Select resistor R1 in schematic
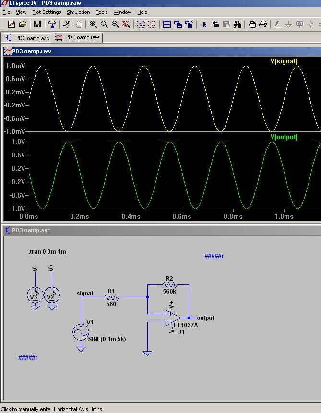Screen dimensions: 321x413 coord(112,297)
